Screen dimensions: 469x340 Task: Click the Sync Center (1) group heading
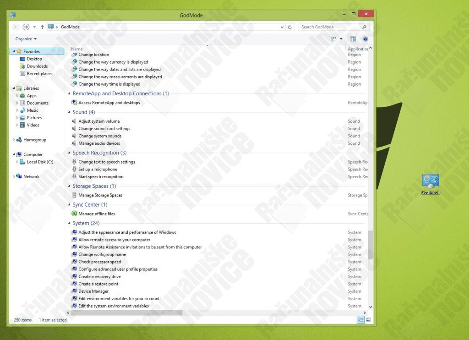(90, 205)
